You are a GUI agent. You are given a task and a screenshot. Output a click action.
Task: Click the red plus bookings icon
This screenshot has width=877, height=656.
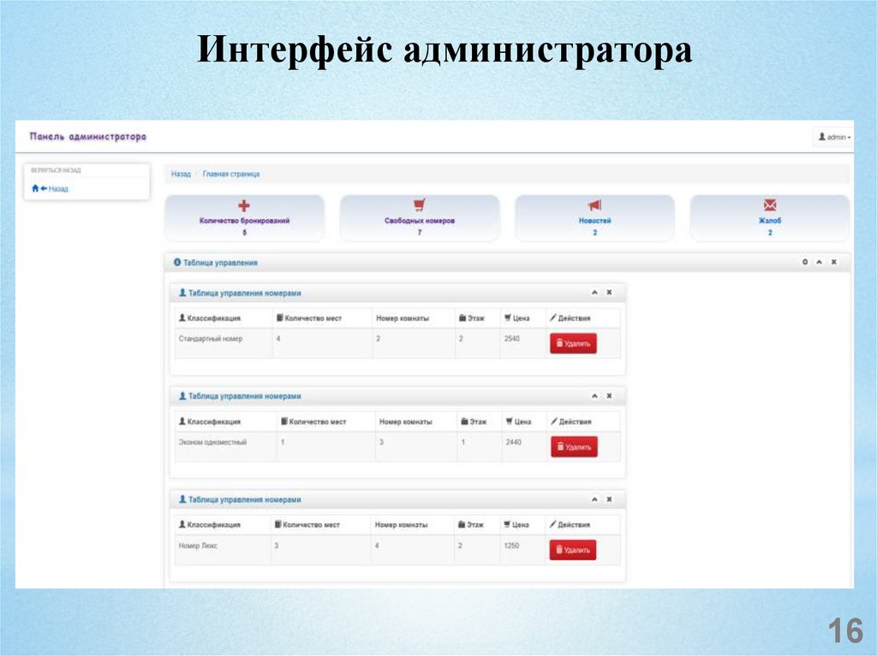244,205
